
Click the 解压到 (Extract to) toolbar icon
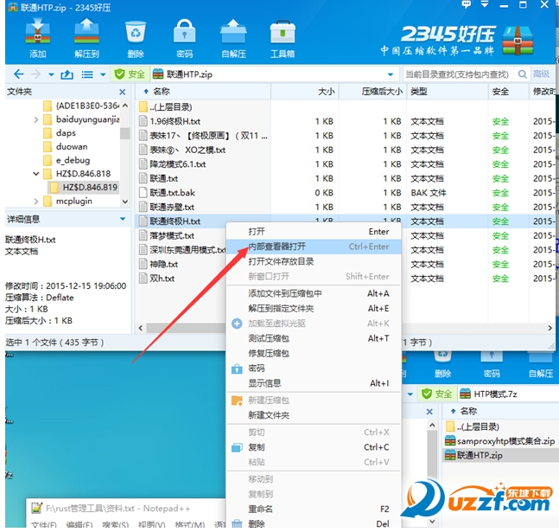click(x=86, y=38)
